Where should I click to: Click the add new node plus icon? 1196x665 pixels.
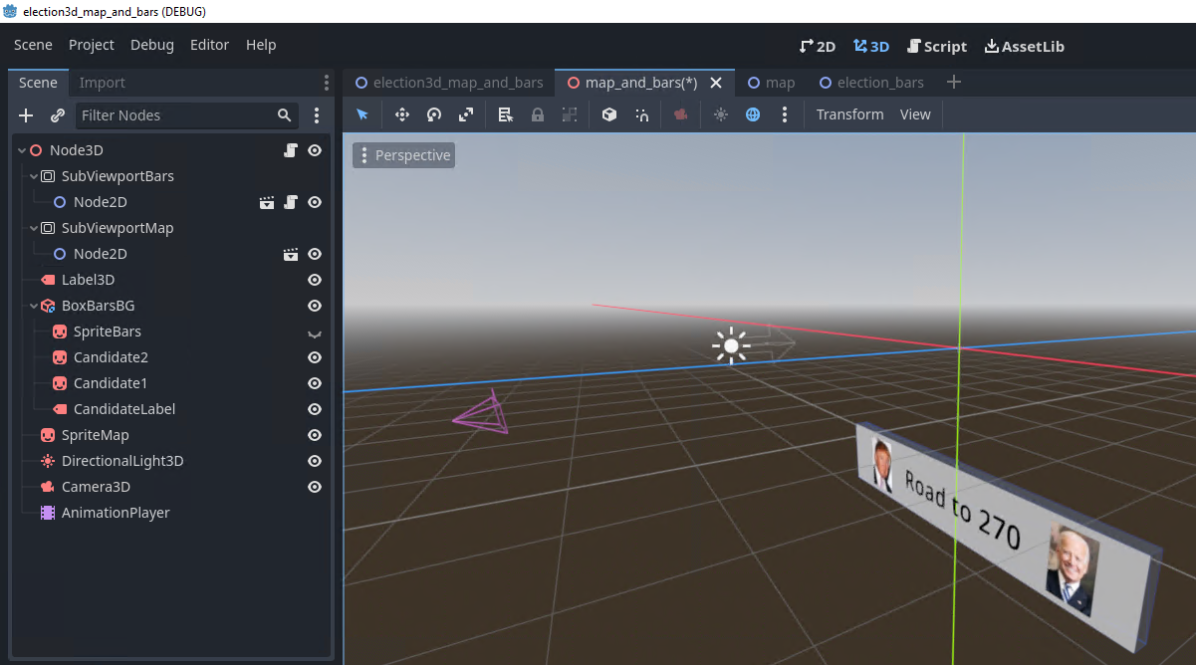[26, 115]
